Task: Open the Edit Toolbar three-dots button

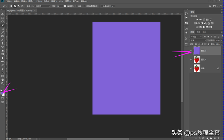Action: (x=2, y=87)
